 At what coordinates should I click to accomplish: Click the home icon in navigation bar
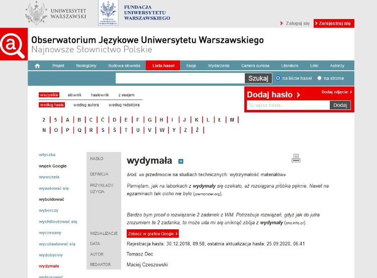[x=37, y=66]
